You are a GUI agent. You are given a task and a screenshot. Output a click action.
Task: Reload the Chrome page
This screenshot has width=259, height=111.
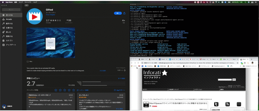click(138, 63)
